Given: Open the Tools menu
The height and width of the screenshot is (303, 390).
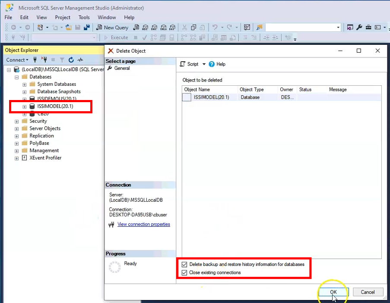Looking at the screenshot, I should tap(84, 17).
